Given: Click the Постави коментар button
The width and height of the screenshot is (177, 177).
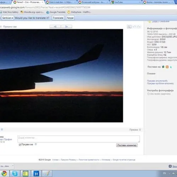Looking at the screenshot, I should (127, 145).
